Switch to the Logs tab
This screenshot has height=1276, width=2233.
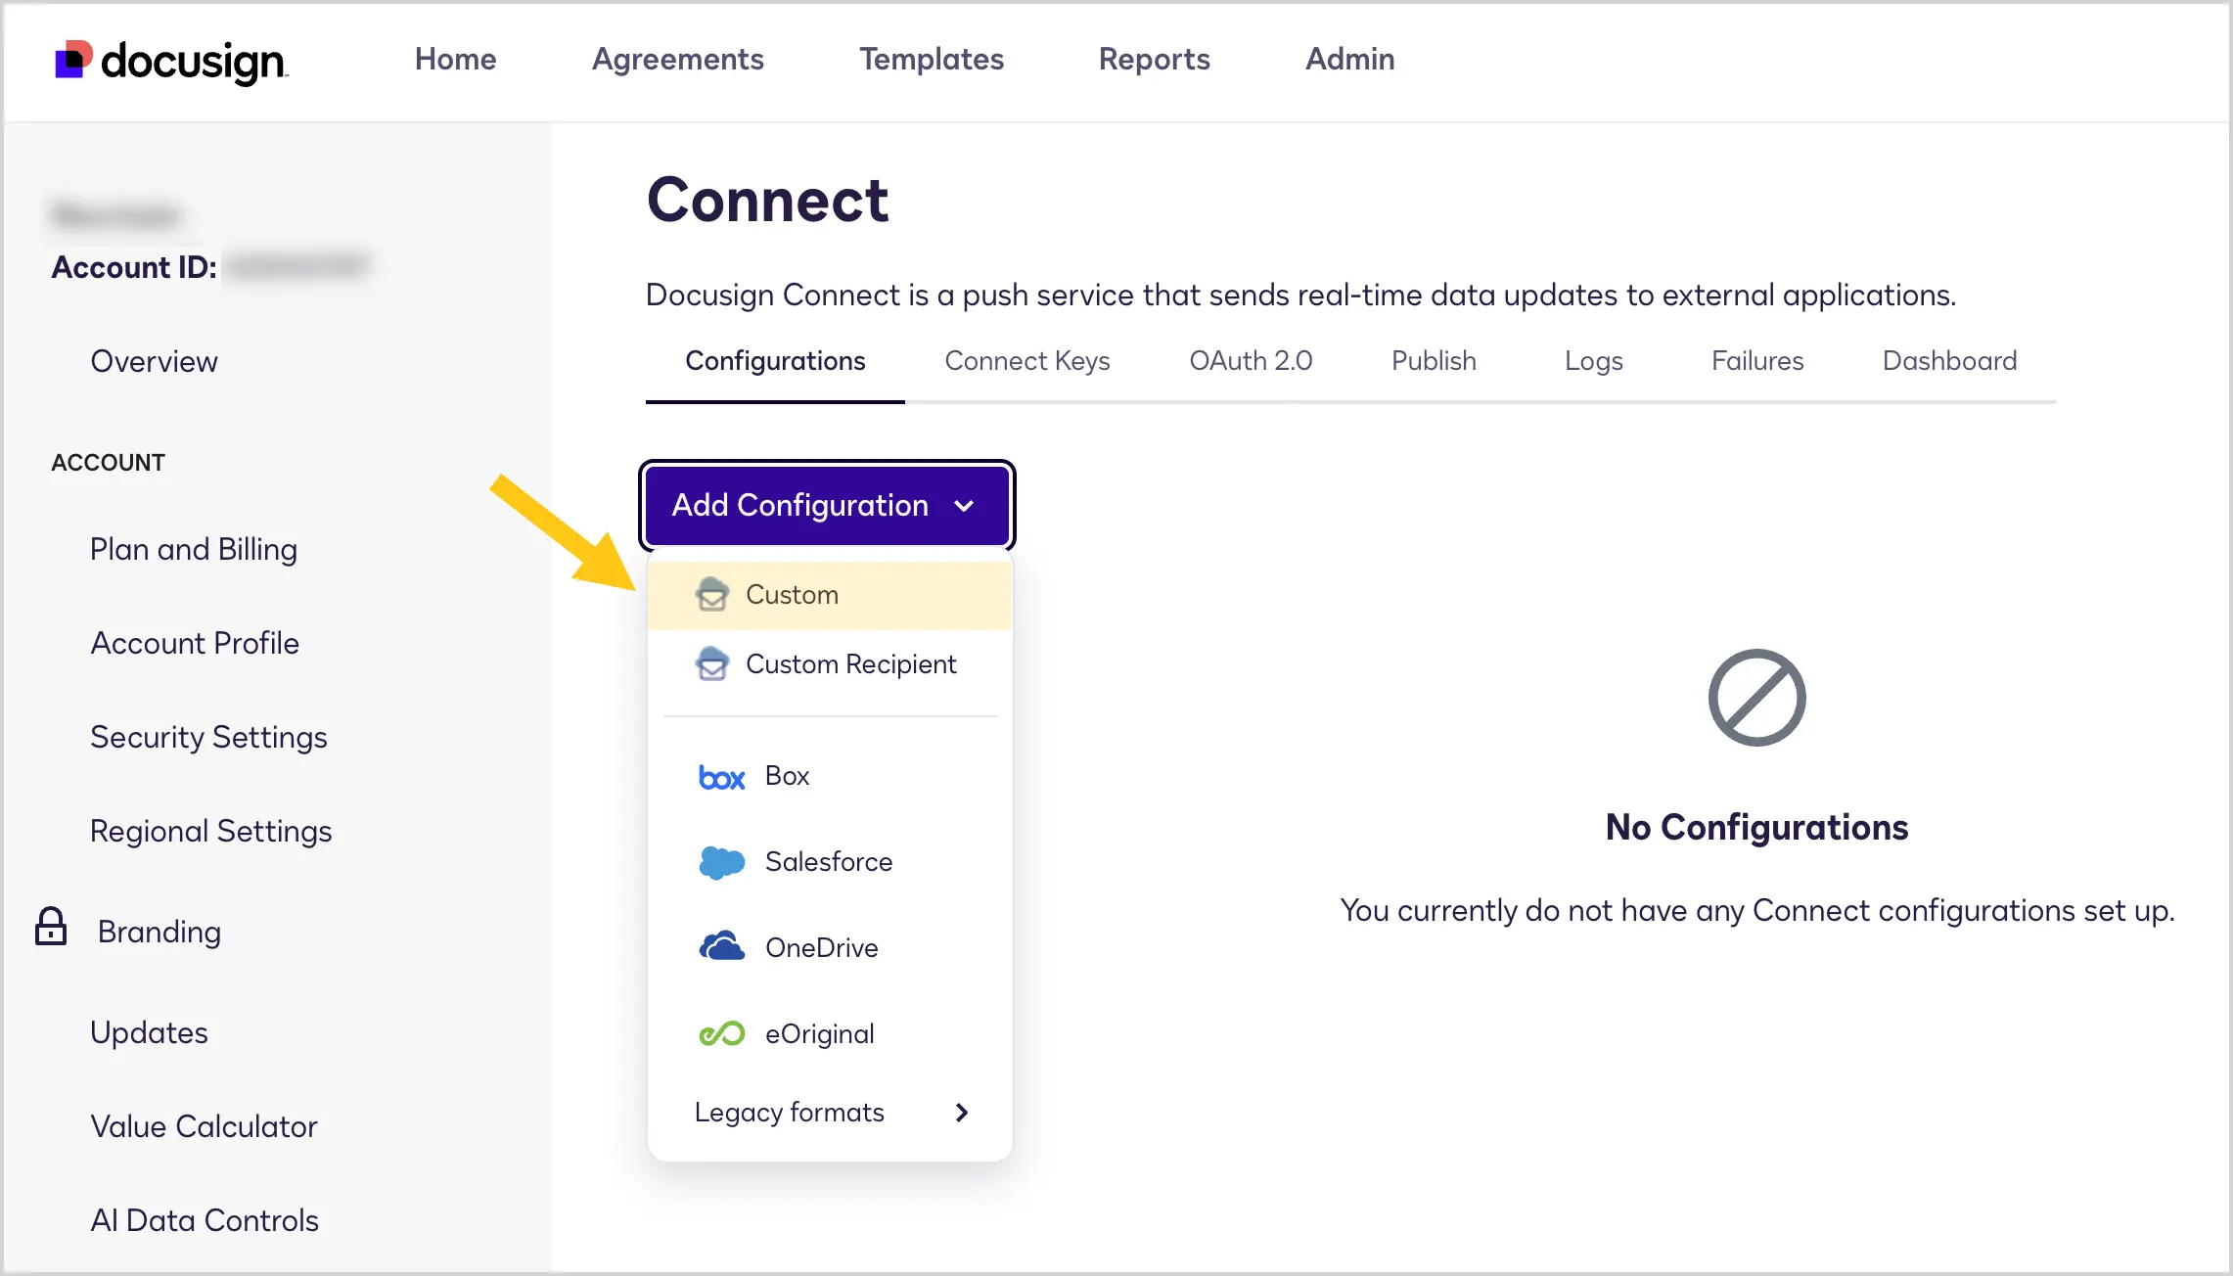1594,361
